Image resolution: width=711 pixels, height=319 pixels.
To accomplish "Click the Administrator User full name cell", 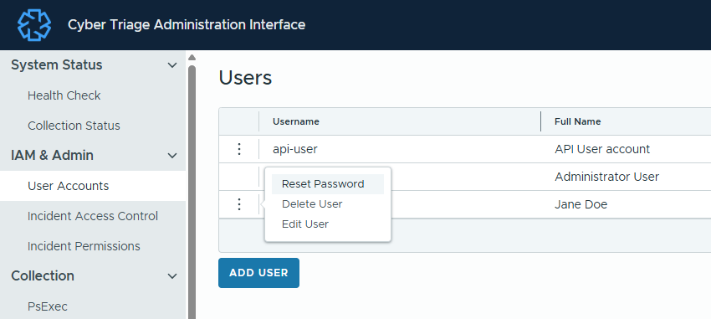I will coord(606,177).
